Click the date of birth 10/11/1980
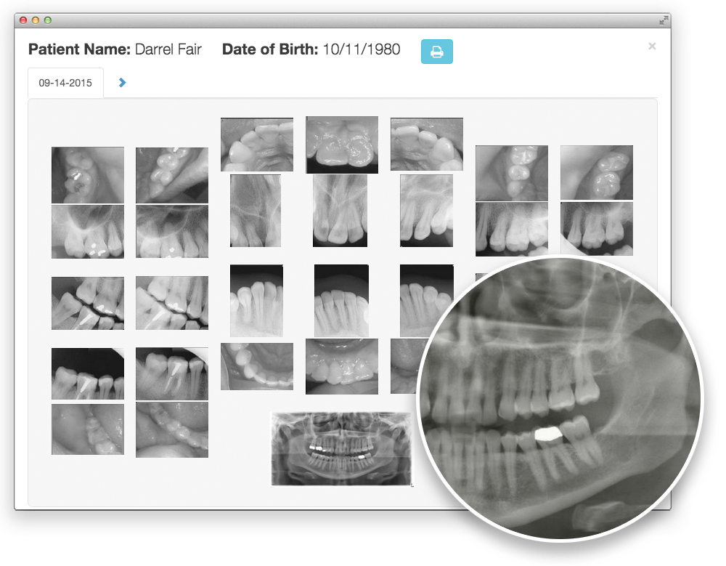 click(x=361, y=49)
